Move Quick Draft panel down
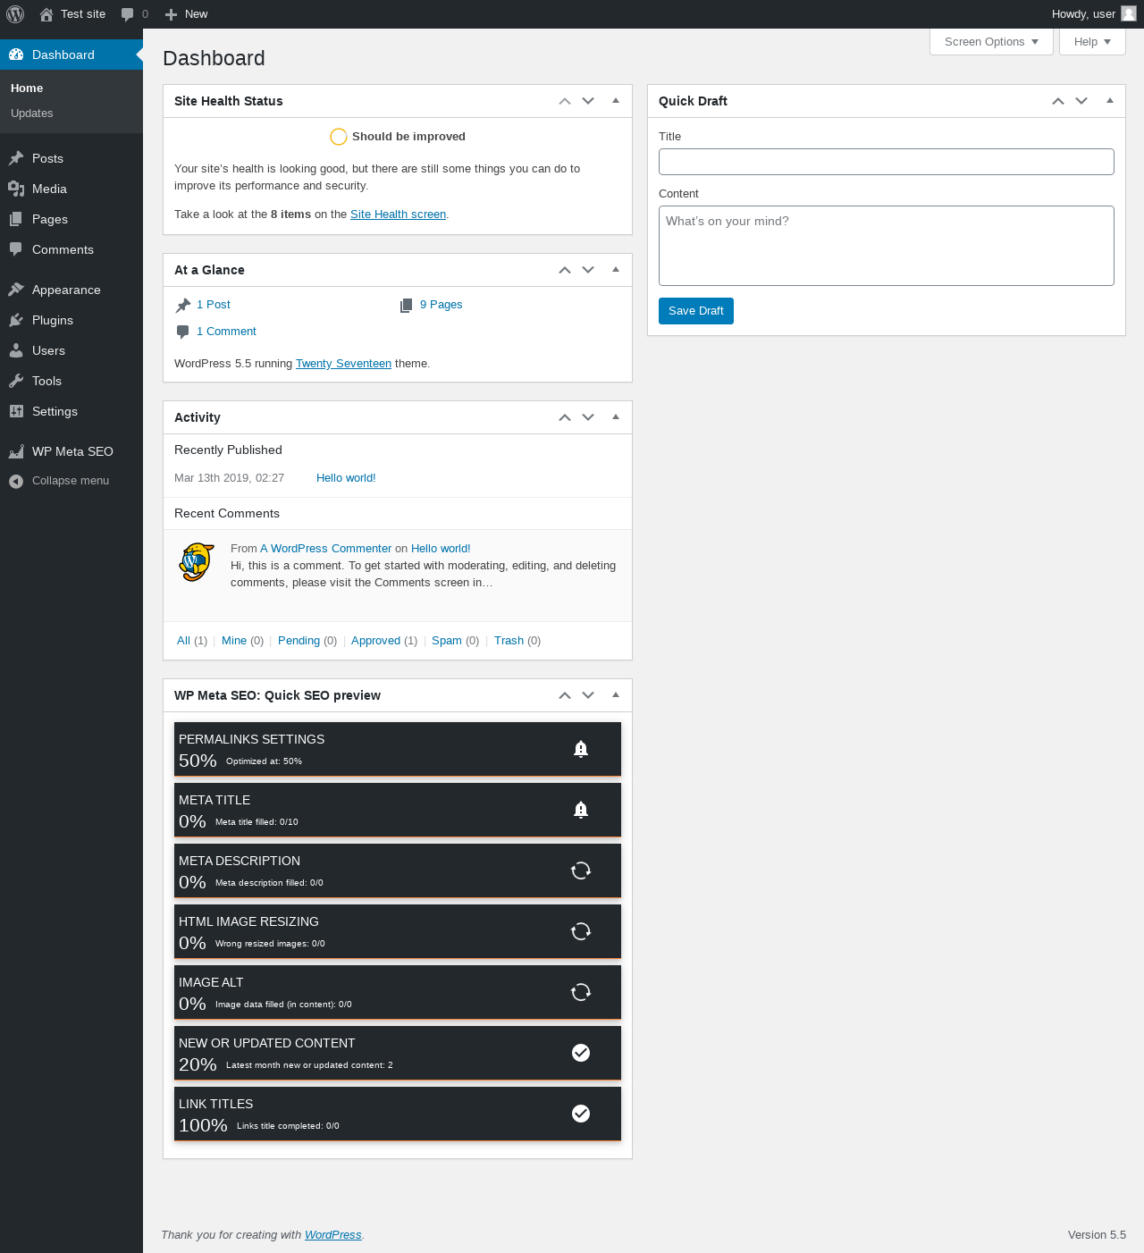 (1081, 101)
